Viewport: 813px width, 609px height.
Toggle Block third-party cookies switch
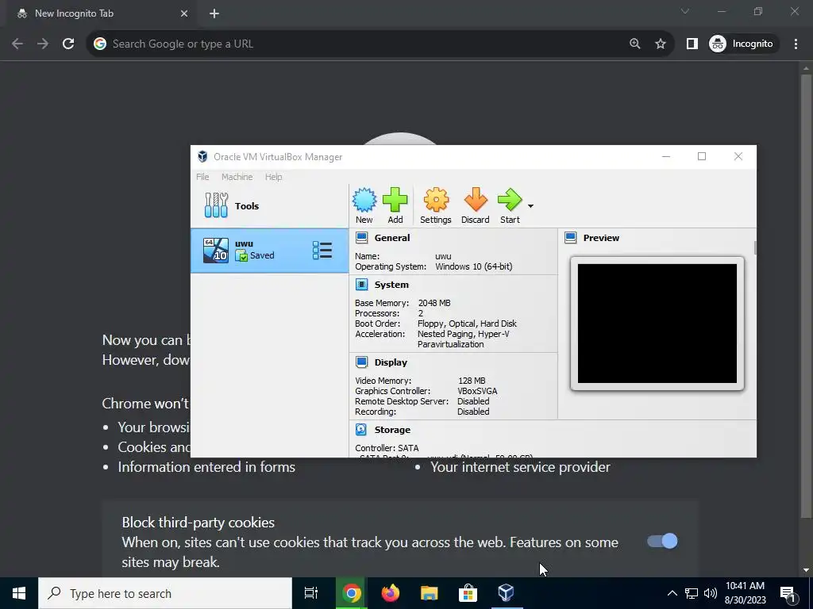[x=662, y=541]
